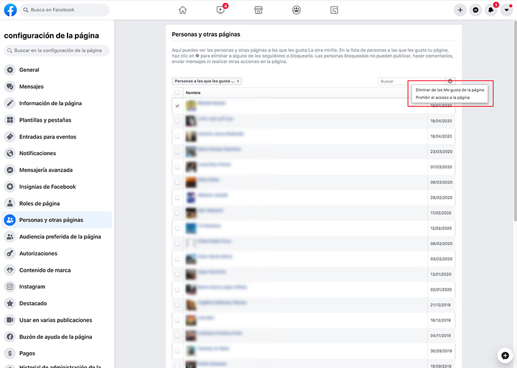Click the Groups icon in the top bar
The width and height of the screenshot is (517, 368).
tap(296, 10)
